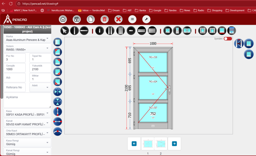The height and width of the screenshot is (156, 256).
Task: Click the next arrow button below drawing
Action: [x=174, y=144]
